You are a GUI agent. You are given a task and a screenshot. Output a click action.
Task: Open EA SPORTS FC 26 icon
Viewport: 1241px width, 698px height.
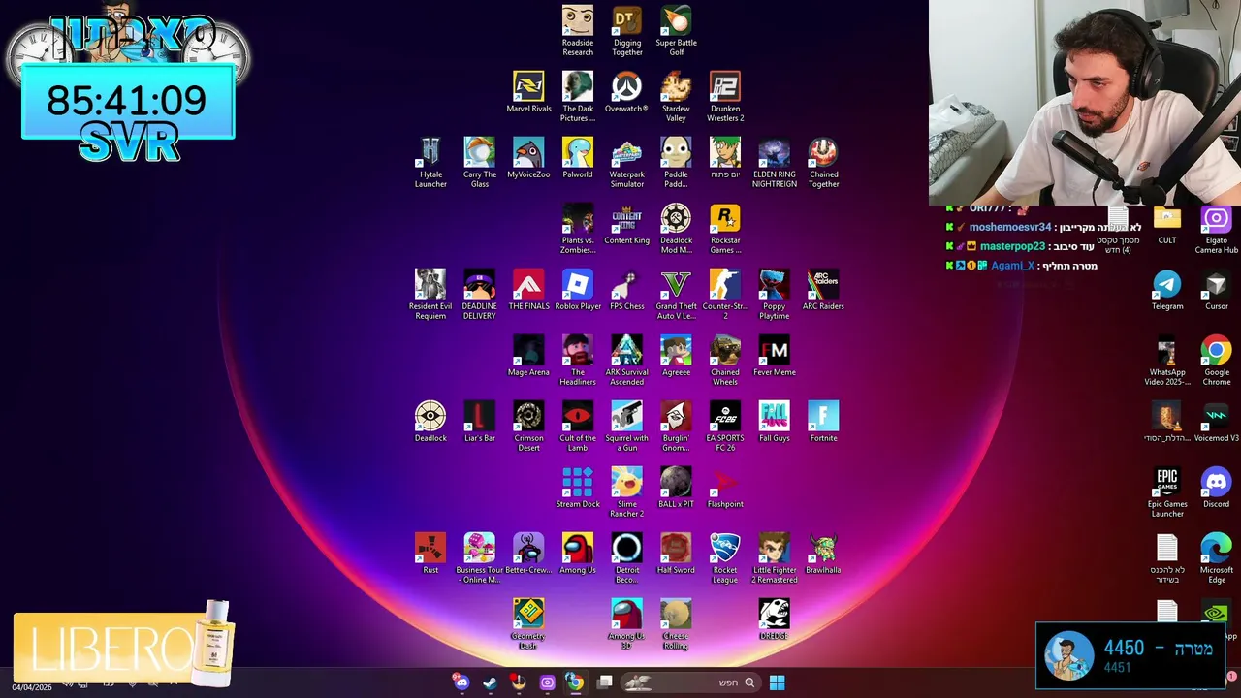pos(725,427)
